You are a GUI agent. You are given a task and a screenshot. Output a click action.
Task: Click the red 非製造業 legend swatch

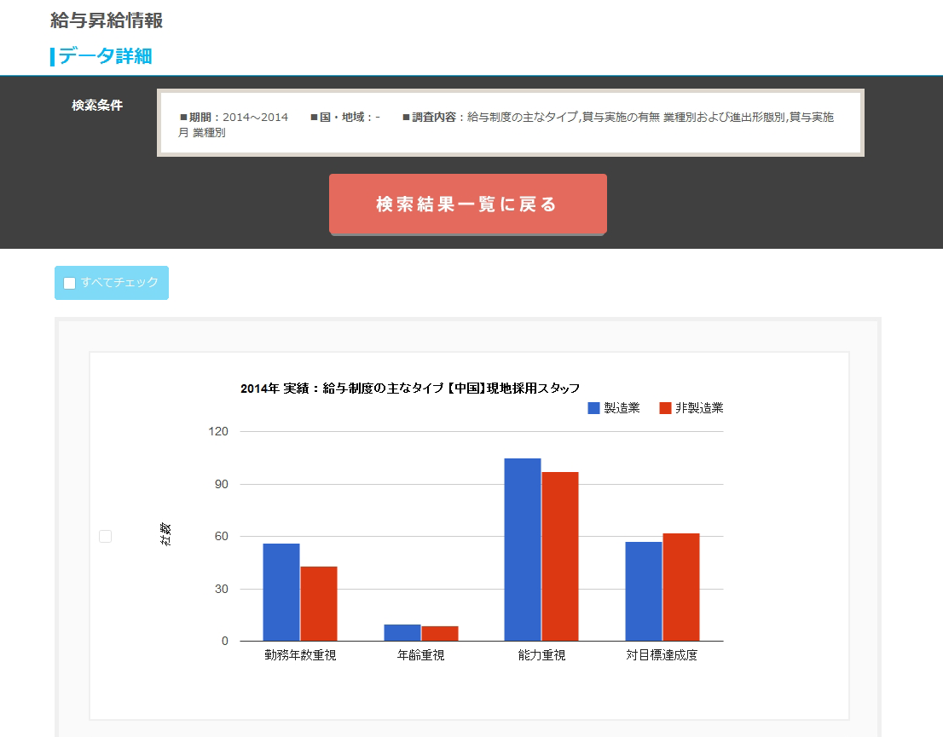click(x=665, y=408)
